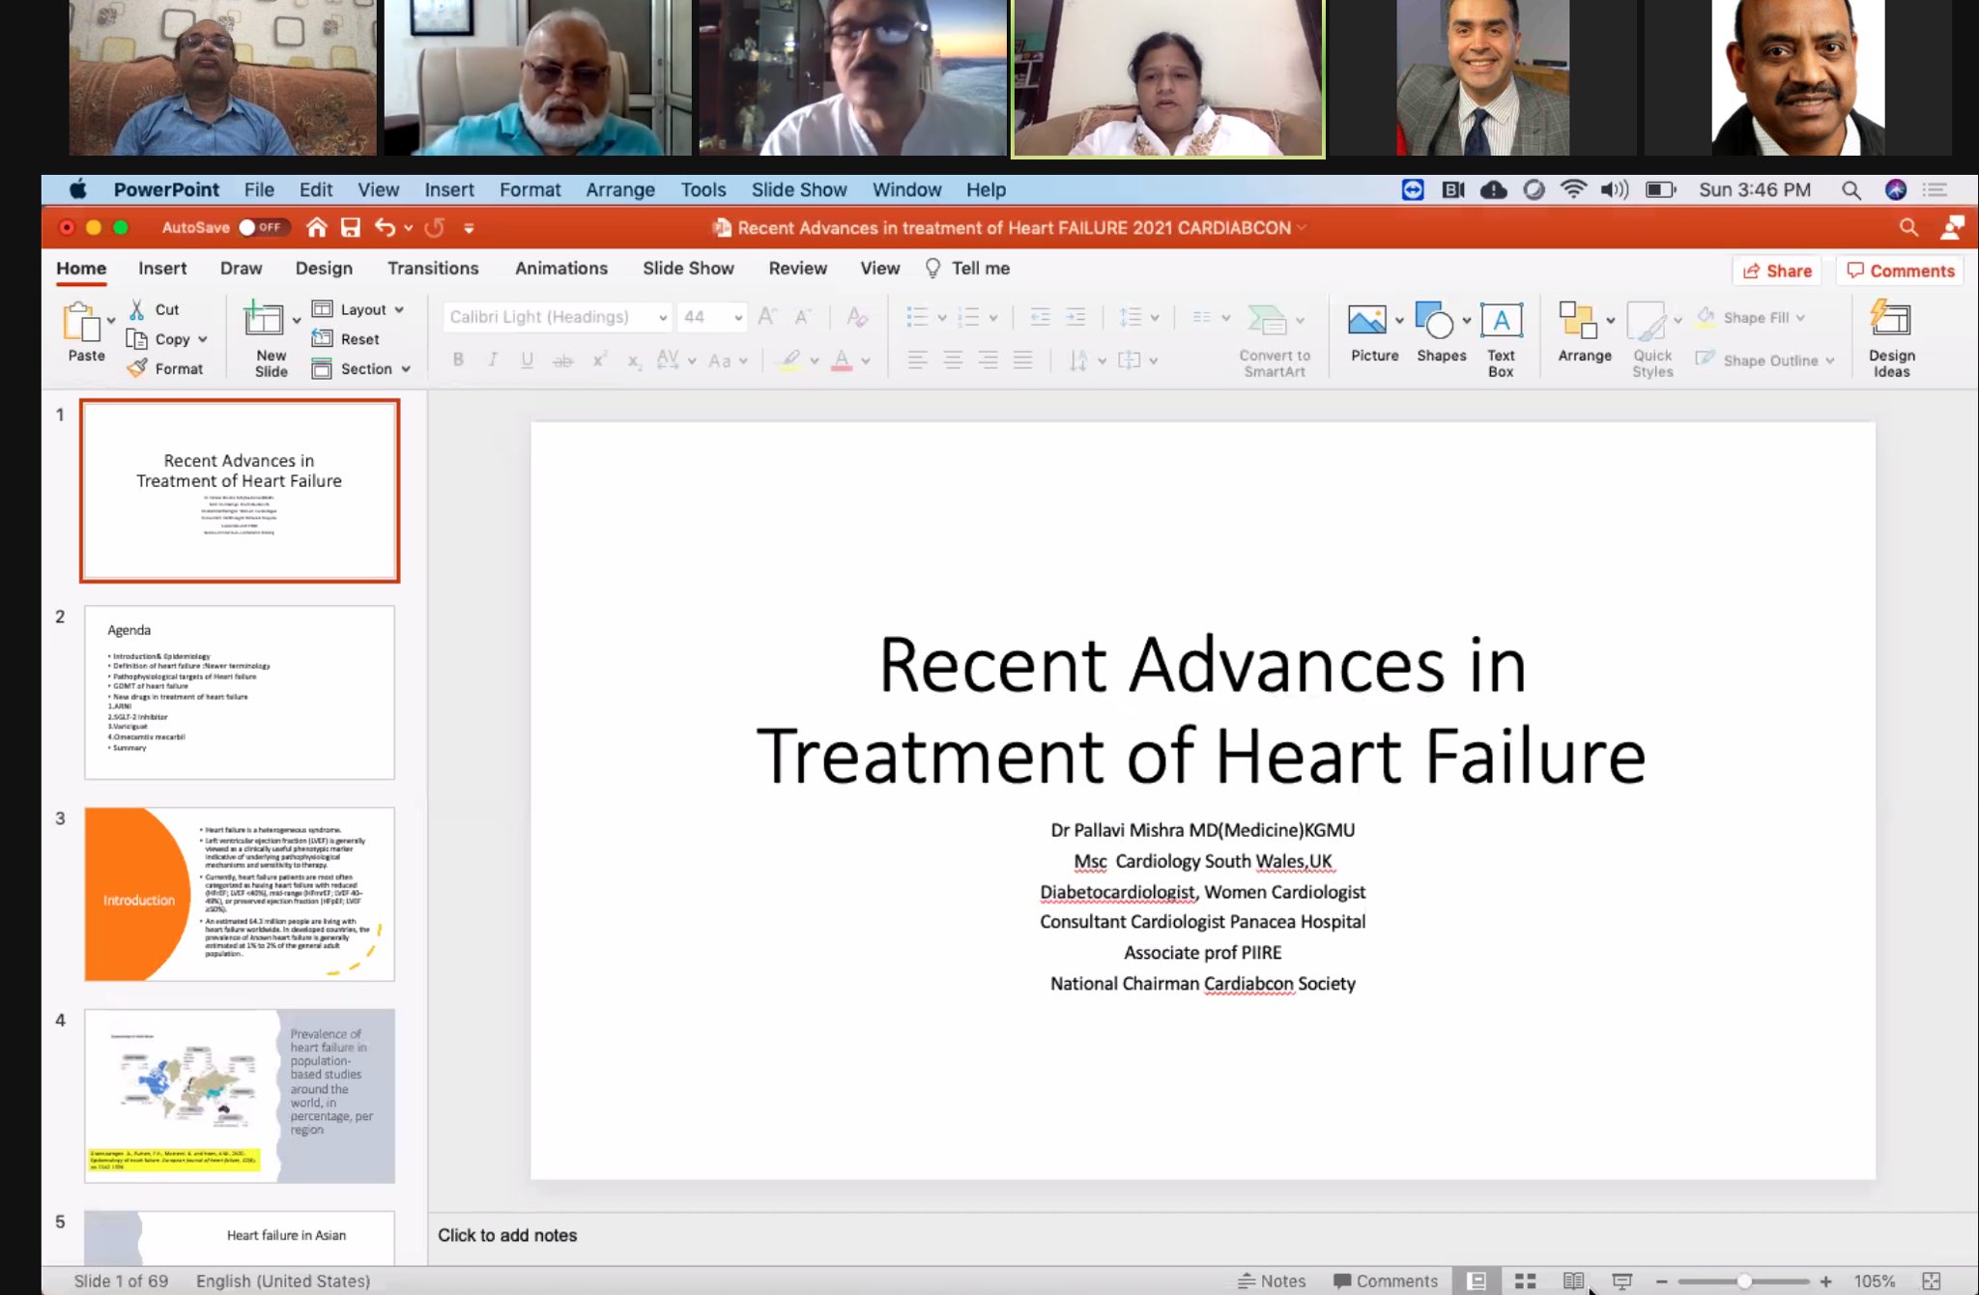1979x1295 pixels.
Task: Fit slide to current window
Action: pyautogui.click(x=1931, y=1281)
